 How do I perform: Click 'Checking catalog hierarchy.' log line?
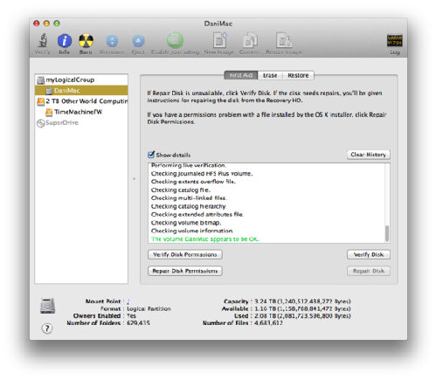[189, 206]
